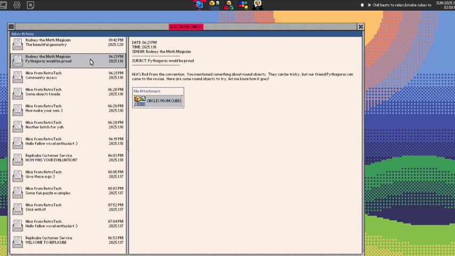This screenshot has height=256, width=455.
Task: Skip to the next music track
Action: click(x=369, y=5)
